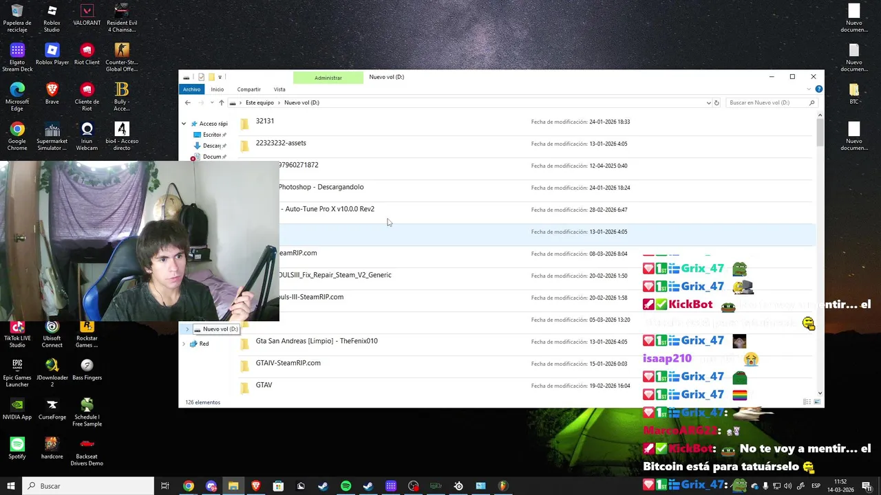Expand chevron after Este equipo breadcrumb
Image resolution: width=881 pixels, height=495 pixels.
click(x=279, y=102)
